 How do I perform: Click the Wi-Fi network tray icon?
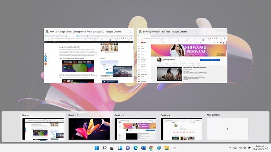240,148
